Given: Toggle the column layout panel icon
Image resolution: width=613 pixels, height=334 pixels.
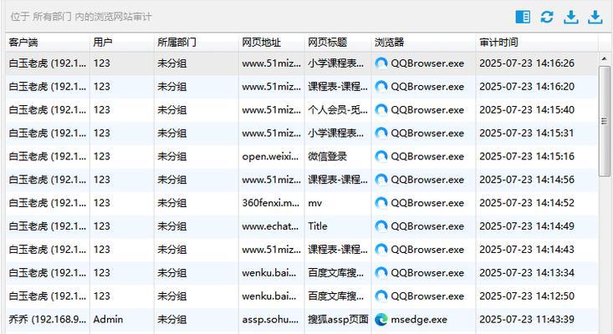Looking at the screenshot, I should coord(523,17).
